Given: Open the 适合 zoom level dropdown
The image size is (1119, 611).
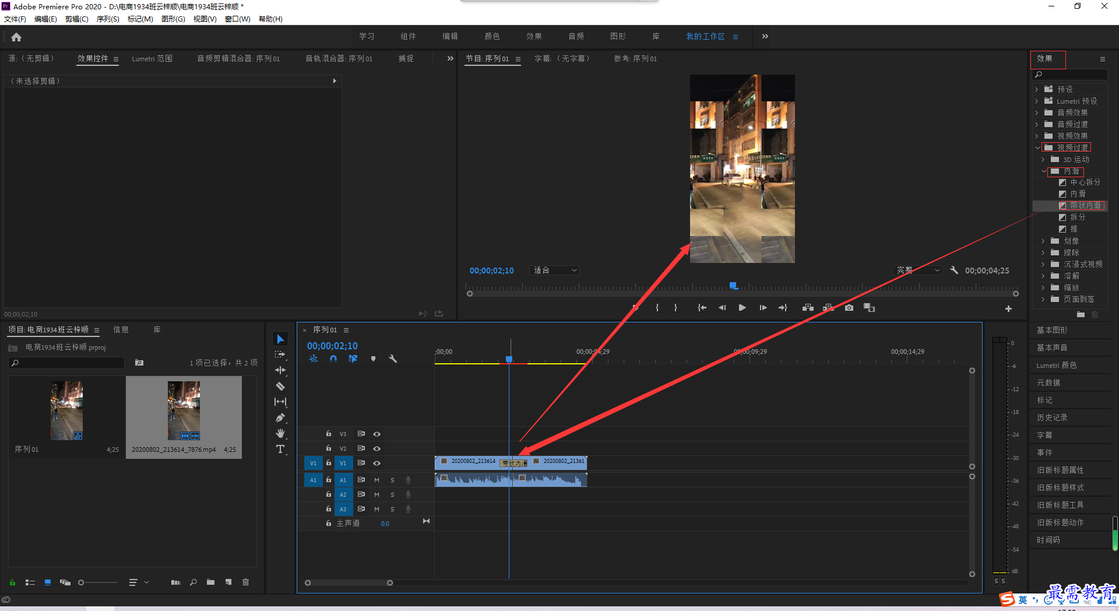Looking at the screenshot, I should click(554, 270).
